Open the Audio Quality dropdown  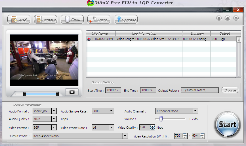click(x=54, y=119)
